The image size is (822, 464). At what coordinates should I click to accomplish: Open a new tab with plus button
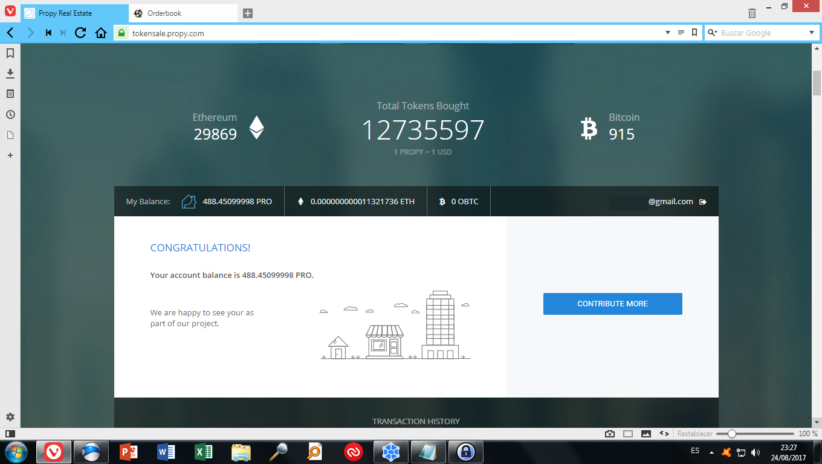coord(248,13)
